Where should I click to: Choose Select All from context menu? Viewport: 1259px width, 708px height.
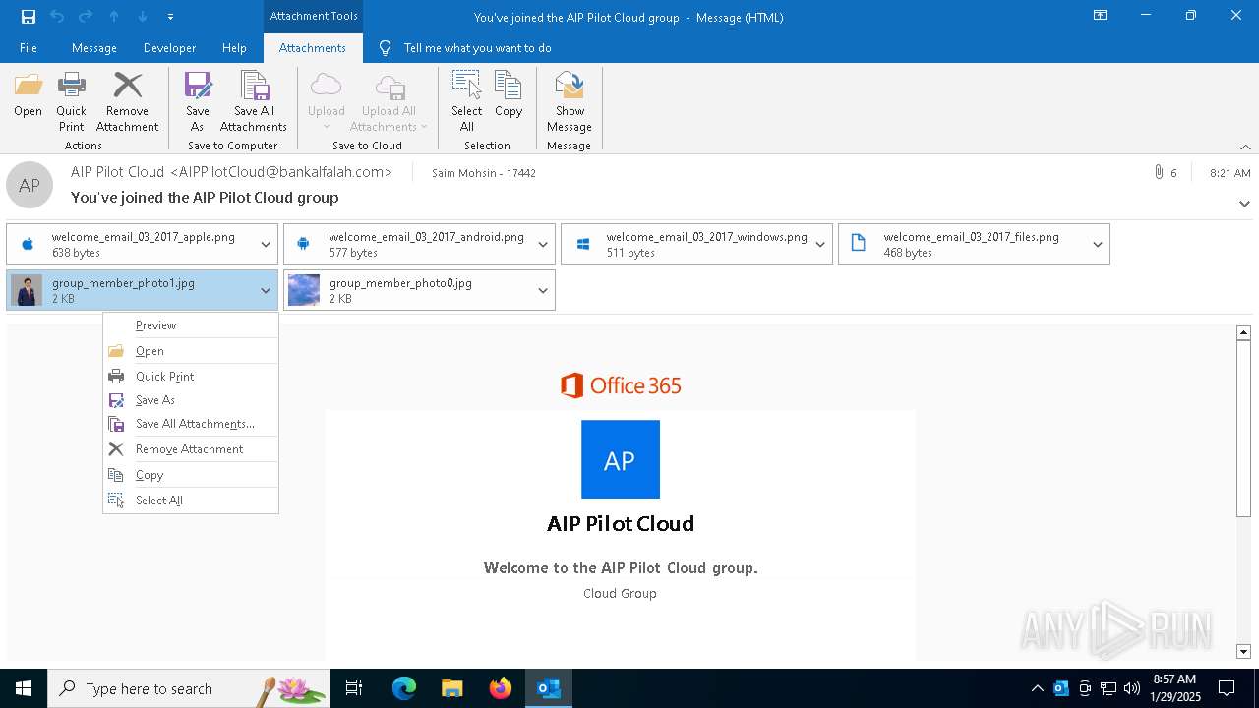pos(191,501)
